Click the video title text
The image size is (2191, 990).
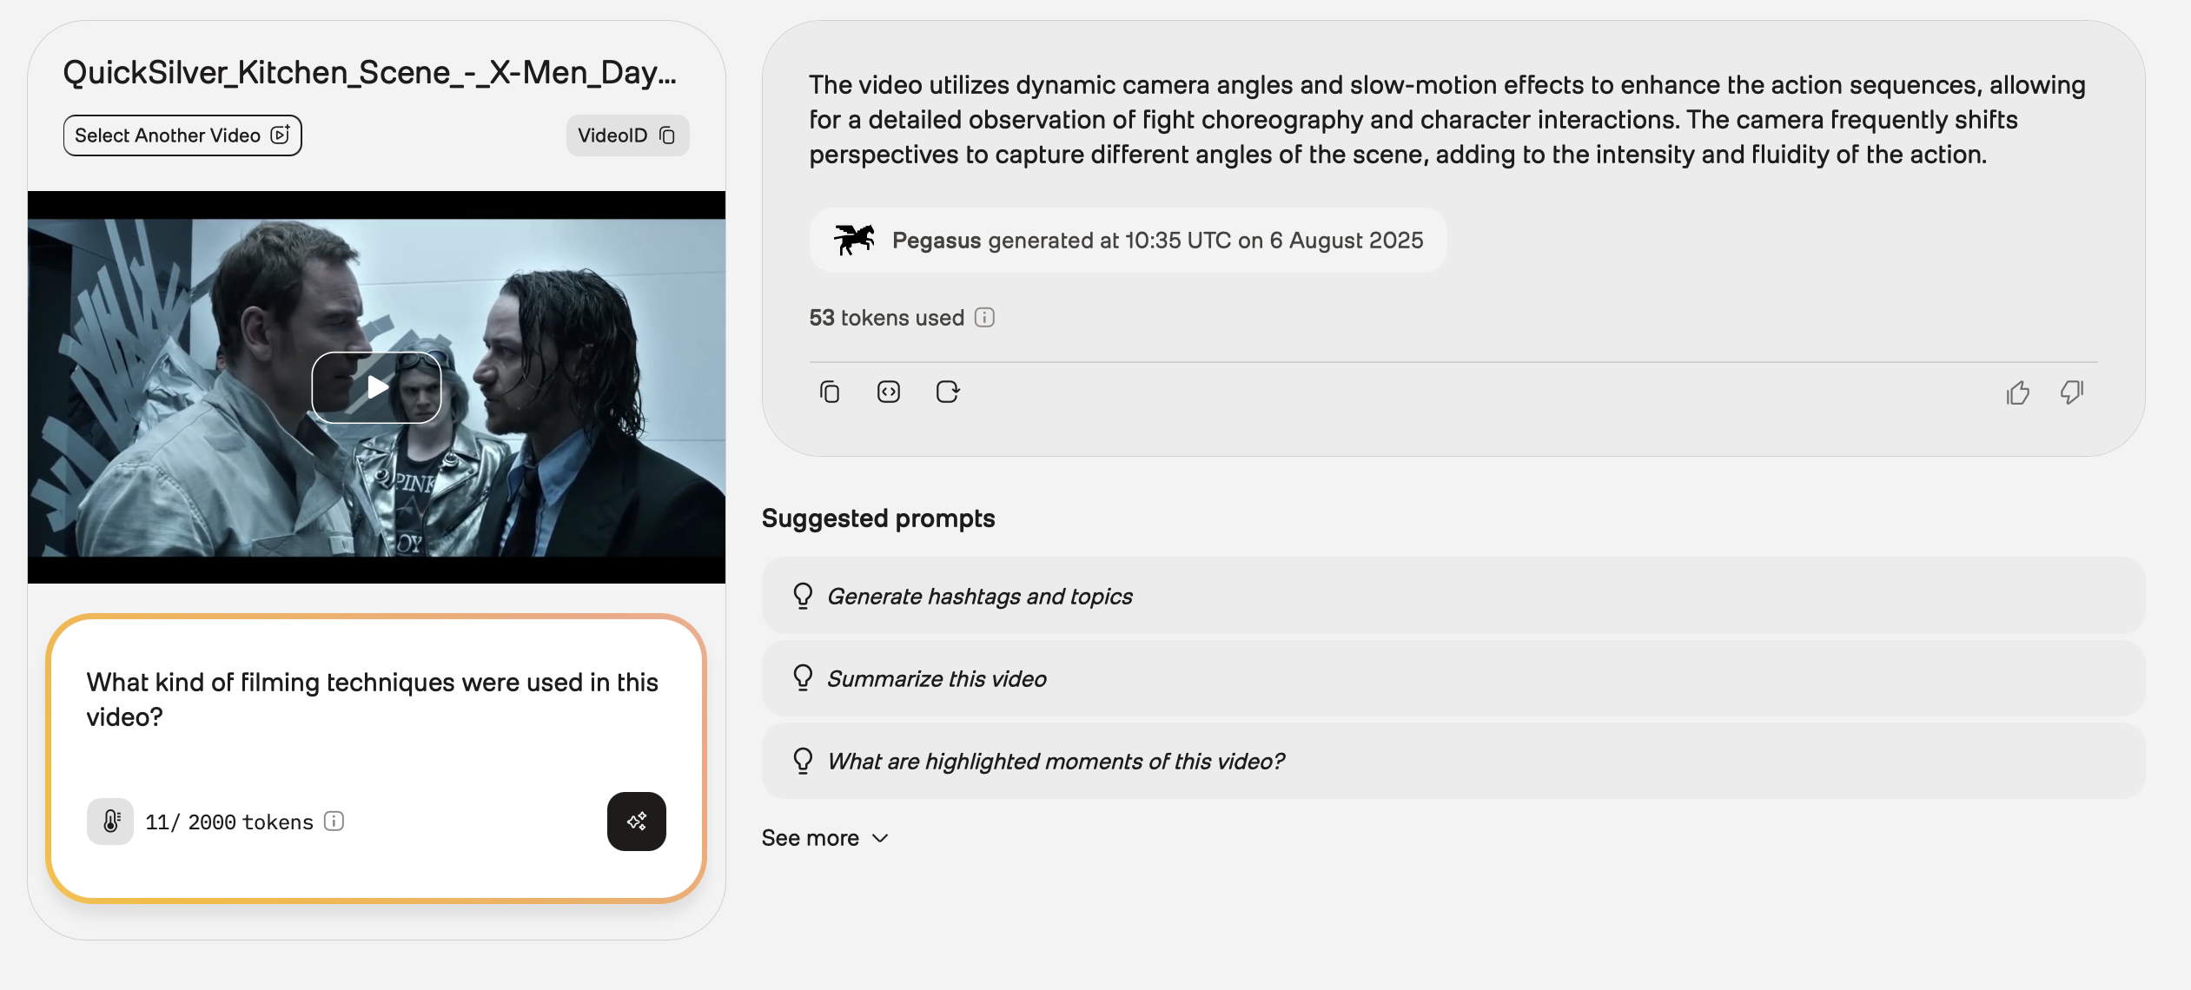click(x=369, y=73)
